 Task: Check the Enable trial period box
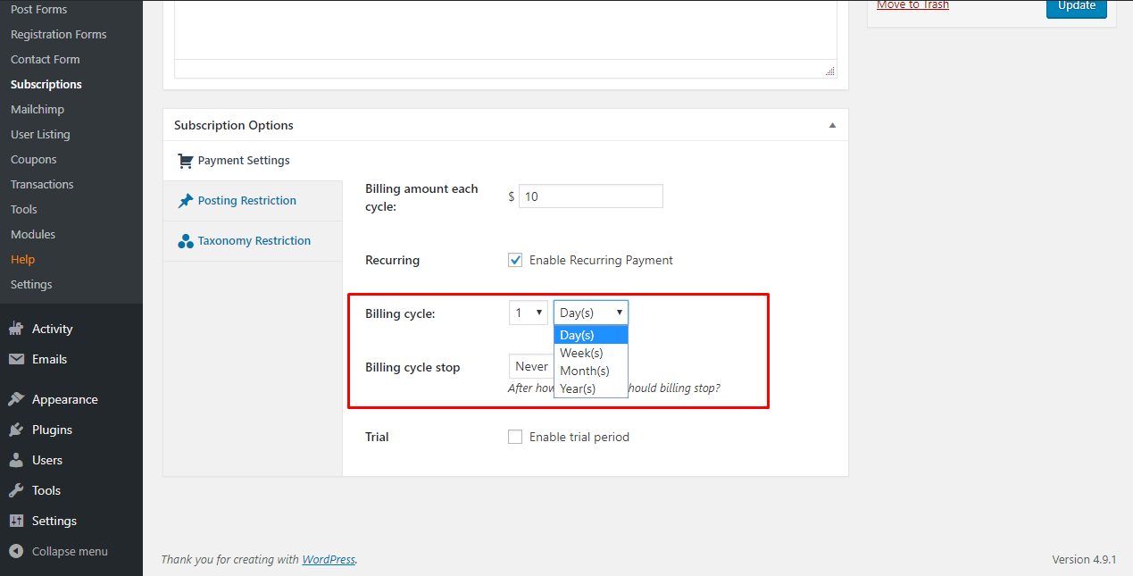coord(515,437)
